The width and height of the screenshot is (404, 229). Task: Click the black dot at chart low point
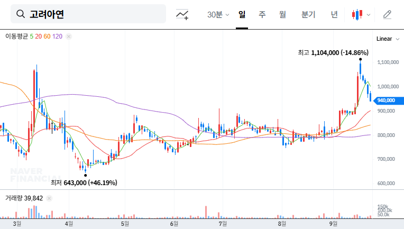(86, 176)
